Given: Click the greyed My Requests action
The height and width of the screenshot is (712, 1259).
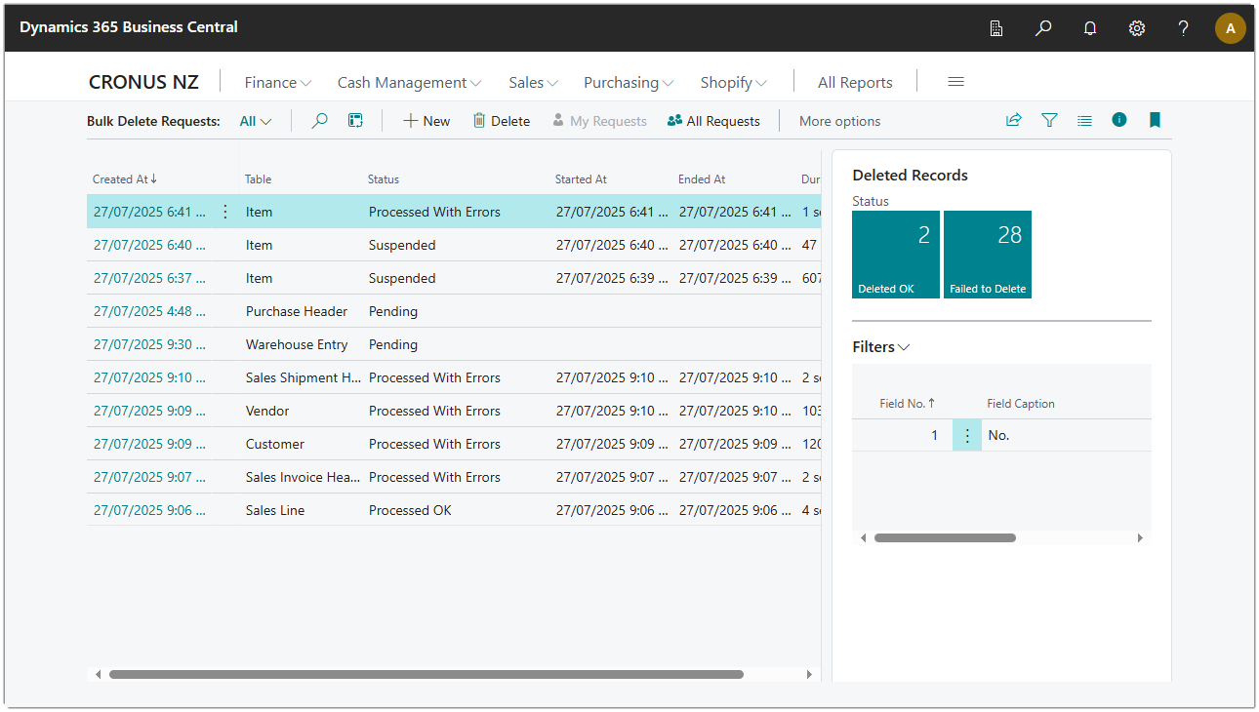Looking at the screenshot, I should (x=599, y=121).
